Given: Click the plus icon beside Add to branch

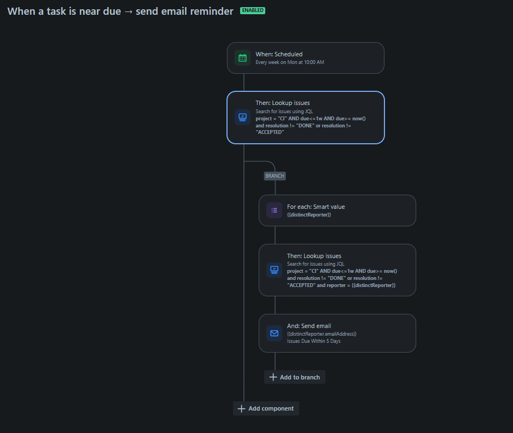Looking at the screenshot, I should [273, 377].
